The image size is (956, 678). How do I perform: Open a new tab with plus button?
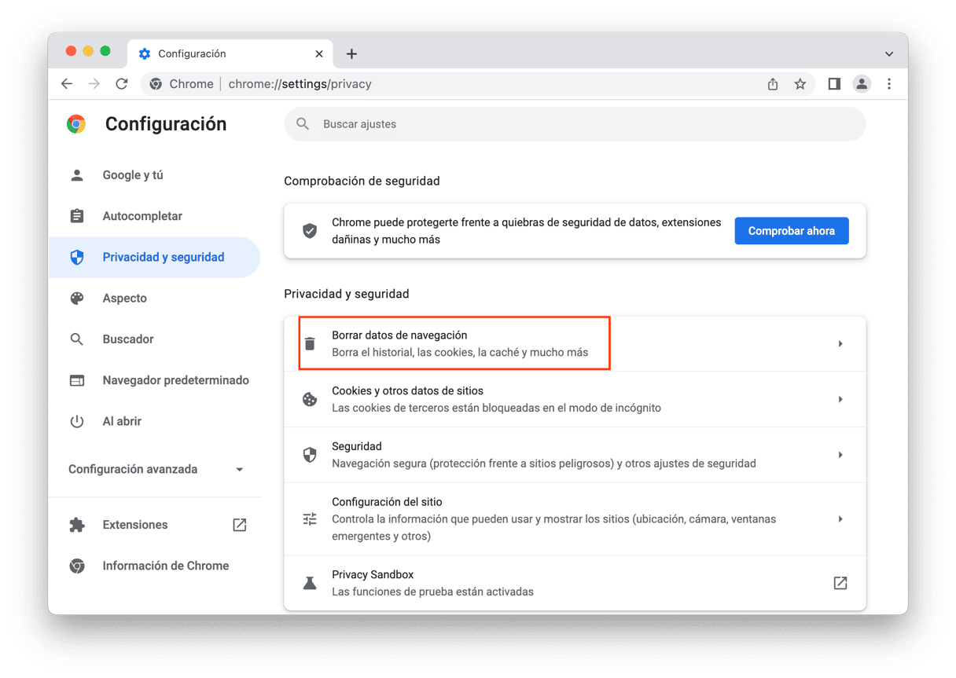coord(351,53)
